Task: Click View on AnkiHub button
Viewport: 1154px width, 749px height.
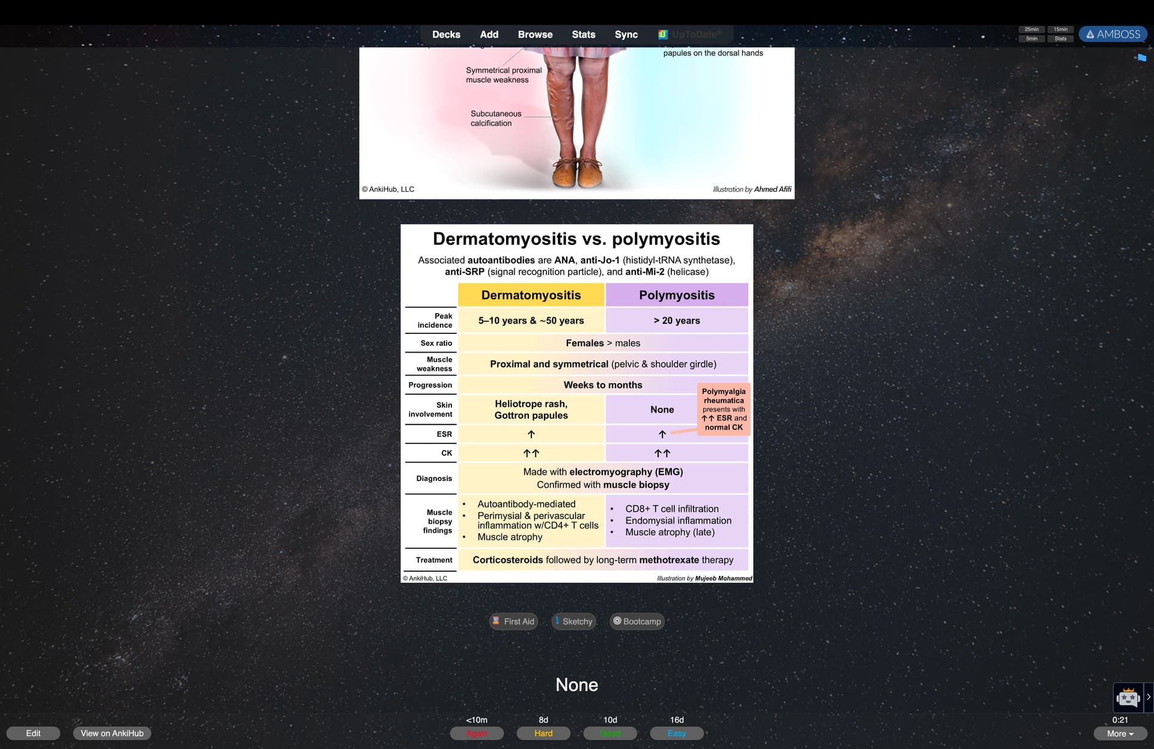Action: pyautogui.click(x=112, y=733)
